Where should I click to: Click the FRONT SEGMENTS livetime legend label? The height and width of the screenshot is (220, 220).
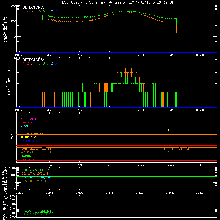pyautogui.click(x=38, y=211)
